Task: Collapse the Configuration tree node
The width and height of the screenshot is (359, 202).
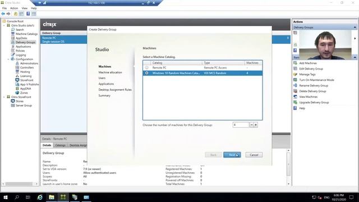Action: [8, 59]
